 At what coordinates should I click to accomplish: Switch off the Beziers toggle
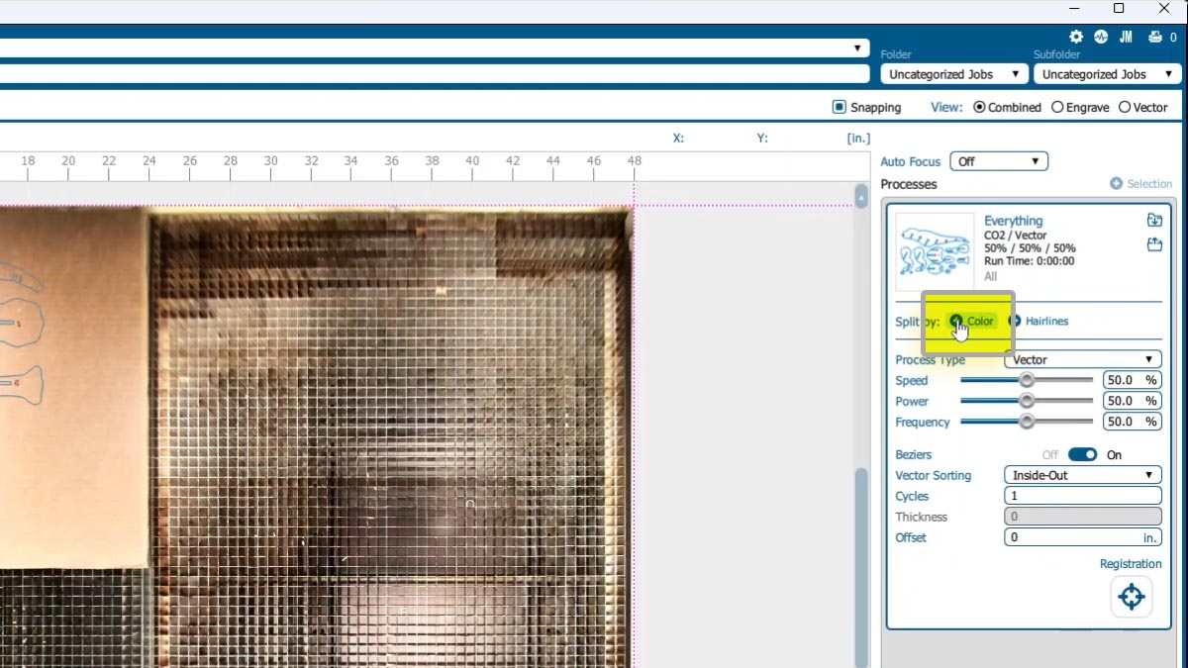pyautogui.click(x=1082, y=454)
